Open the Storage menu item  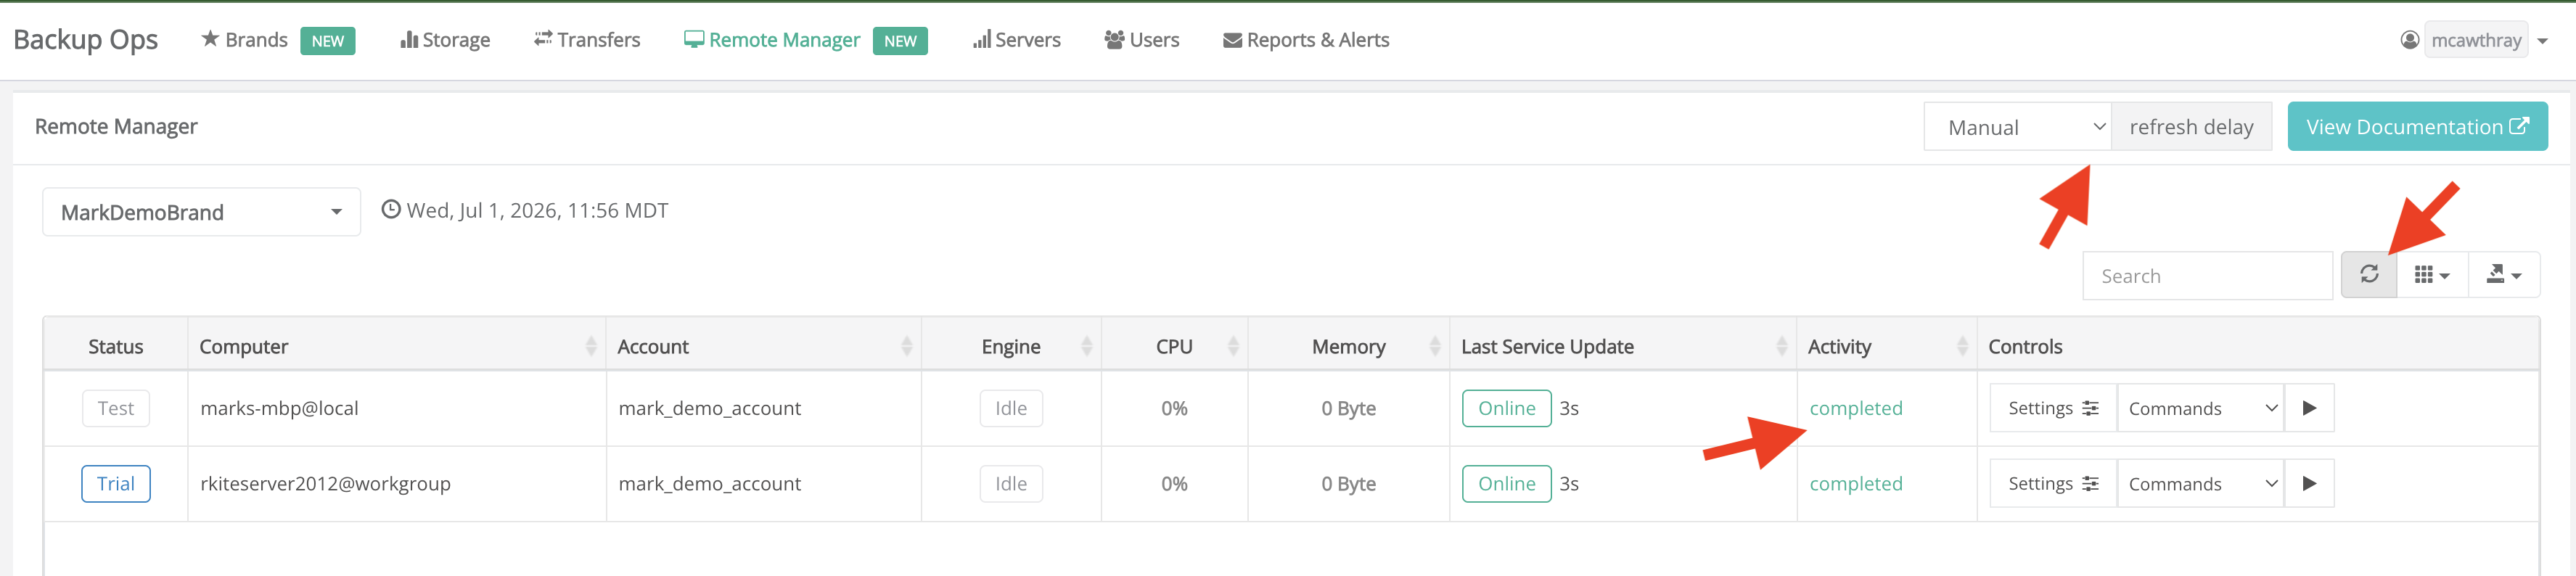coord(444,40)
